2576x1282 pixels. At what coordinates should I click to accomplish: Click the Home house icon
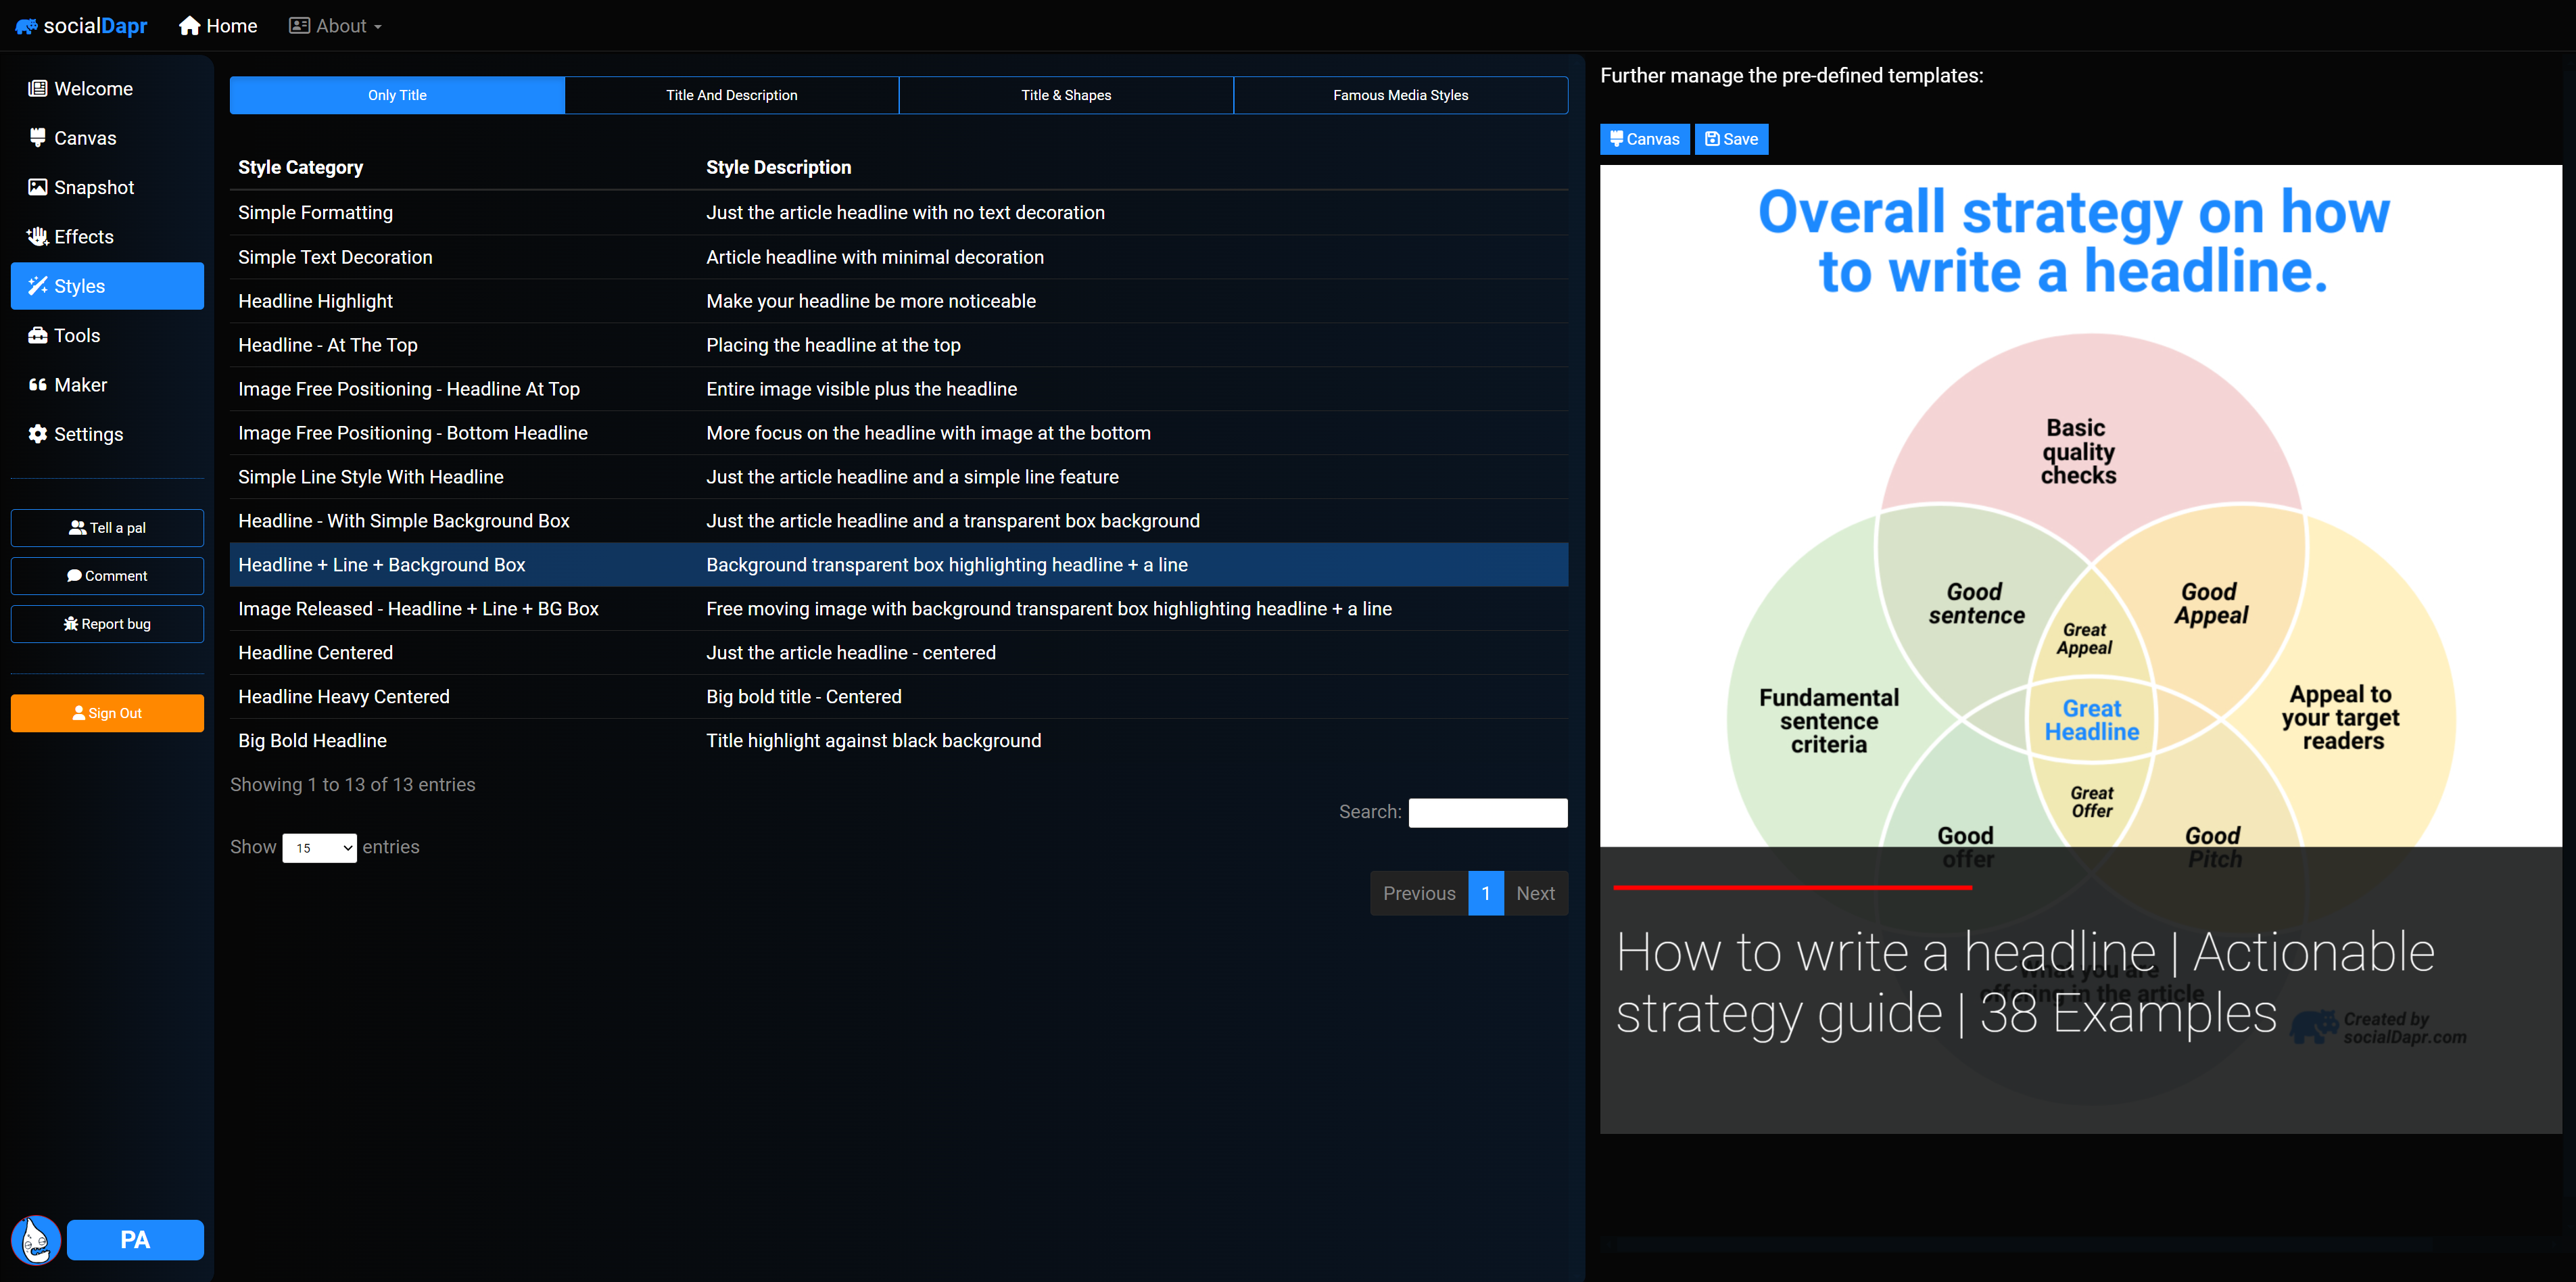tap(190, 26)
